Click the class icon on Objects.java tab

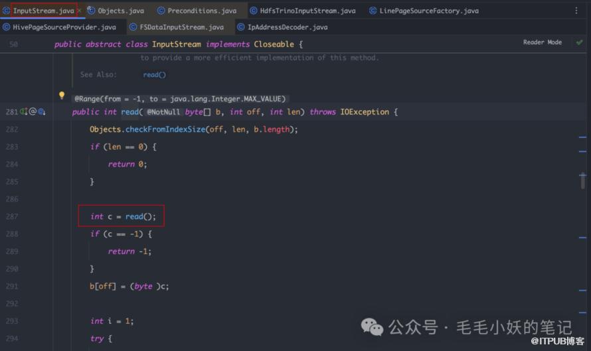coord(91,11)
